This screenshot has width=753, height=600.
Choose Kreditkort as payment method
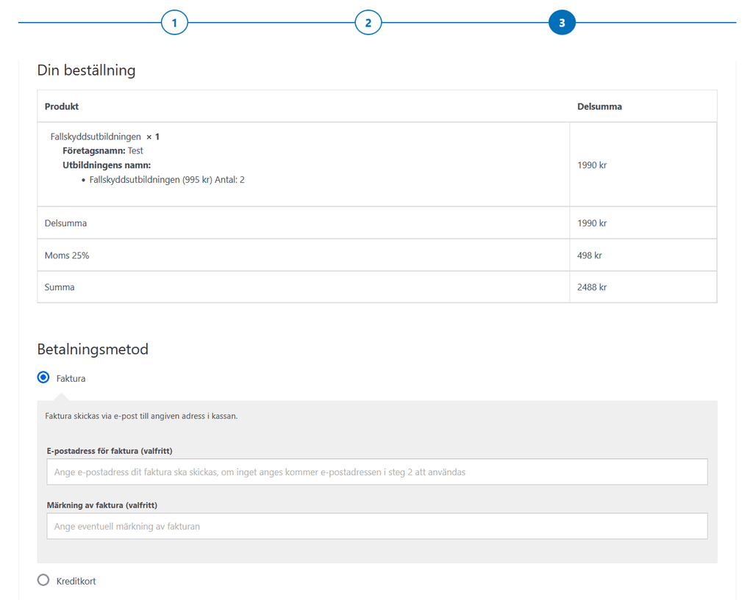[x=43, y=580]
